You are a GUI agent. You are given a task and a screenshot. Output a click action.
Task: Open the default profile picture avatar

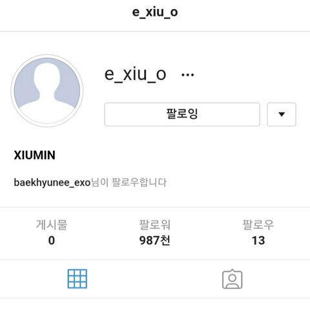[47, 91]
